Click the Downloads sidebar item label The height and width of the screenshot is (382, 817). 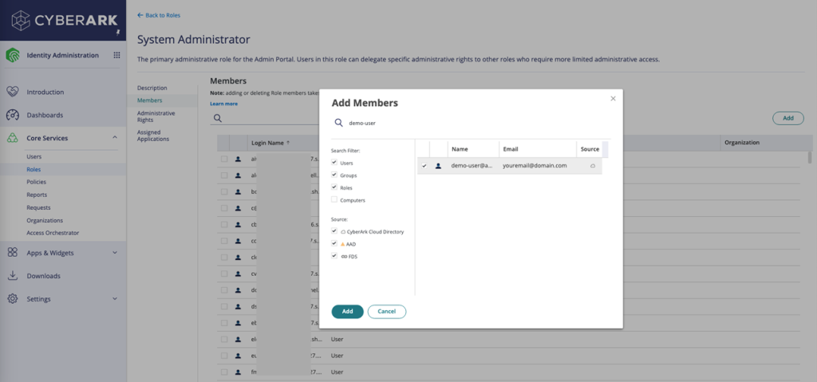pos(44,276)
